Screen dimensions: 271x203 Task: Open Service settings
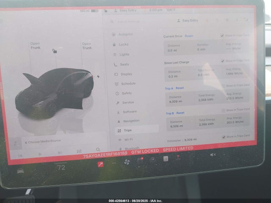[x=125, y=102]
